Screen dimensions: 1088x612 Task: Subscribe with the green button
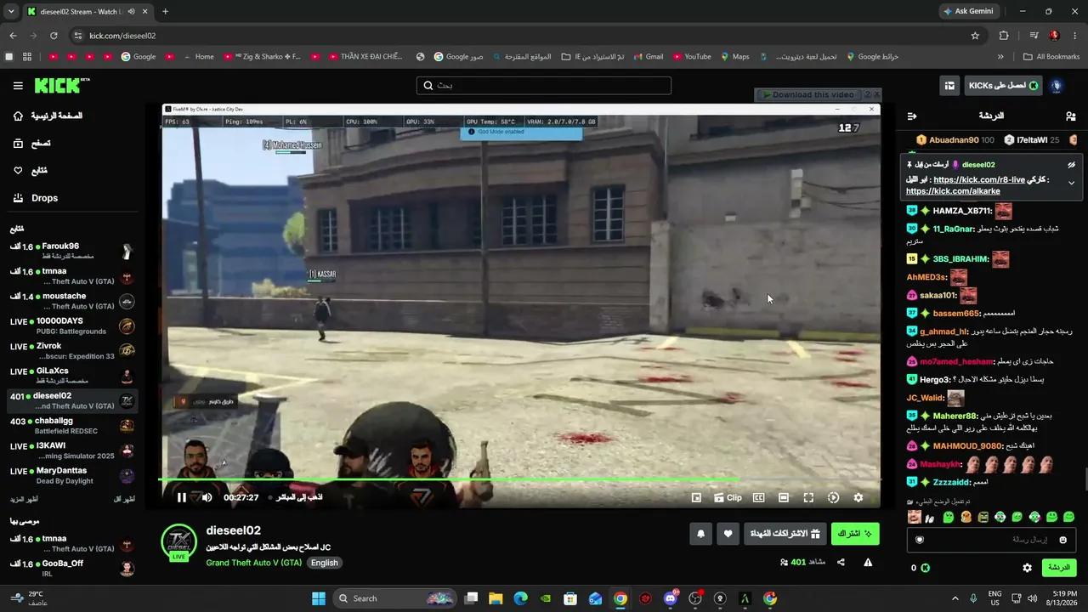855,534
